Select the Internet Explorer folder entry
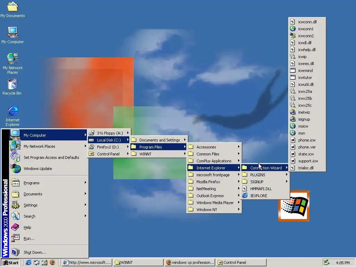356x267 pixels. [x=214, y=168]
